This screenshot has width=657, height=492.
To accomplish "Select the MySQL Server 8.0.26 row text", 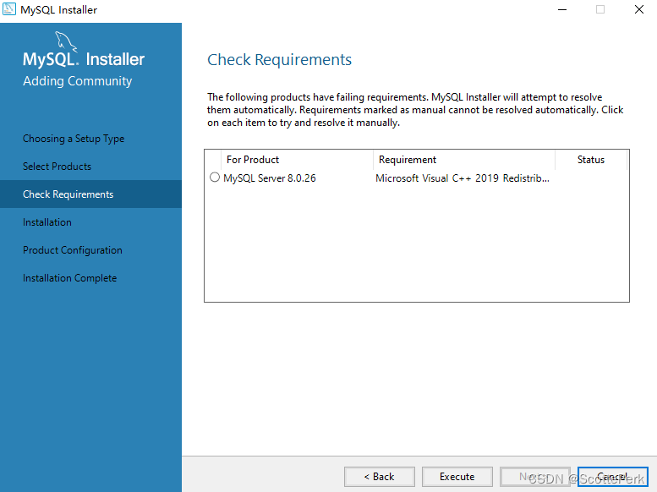I will pos(270,178).
